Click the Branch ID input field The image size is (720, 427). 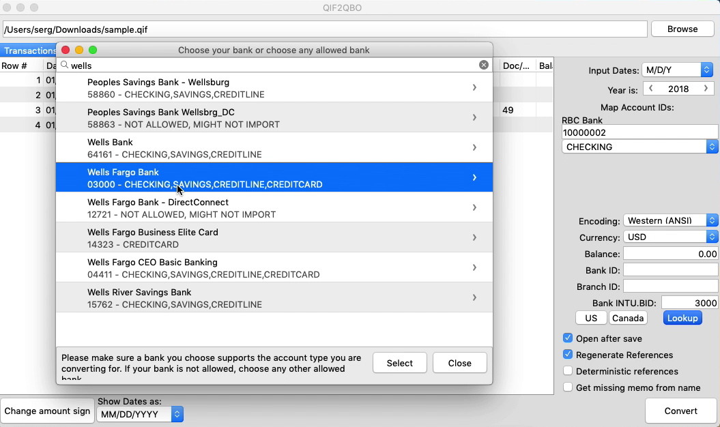pos(670,286)
